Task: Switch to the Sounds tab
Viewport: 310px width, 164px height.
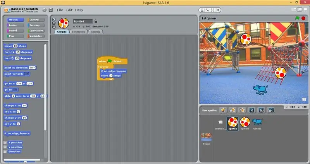Action: tap(95, 32)
